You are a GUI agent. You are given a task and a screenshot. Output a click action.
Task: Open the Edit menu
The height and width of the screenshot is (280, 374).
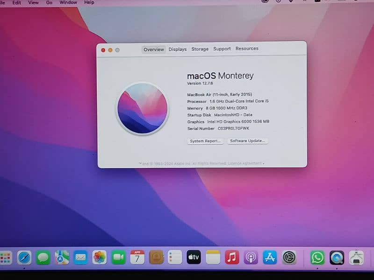click(x=16, y=3)
